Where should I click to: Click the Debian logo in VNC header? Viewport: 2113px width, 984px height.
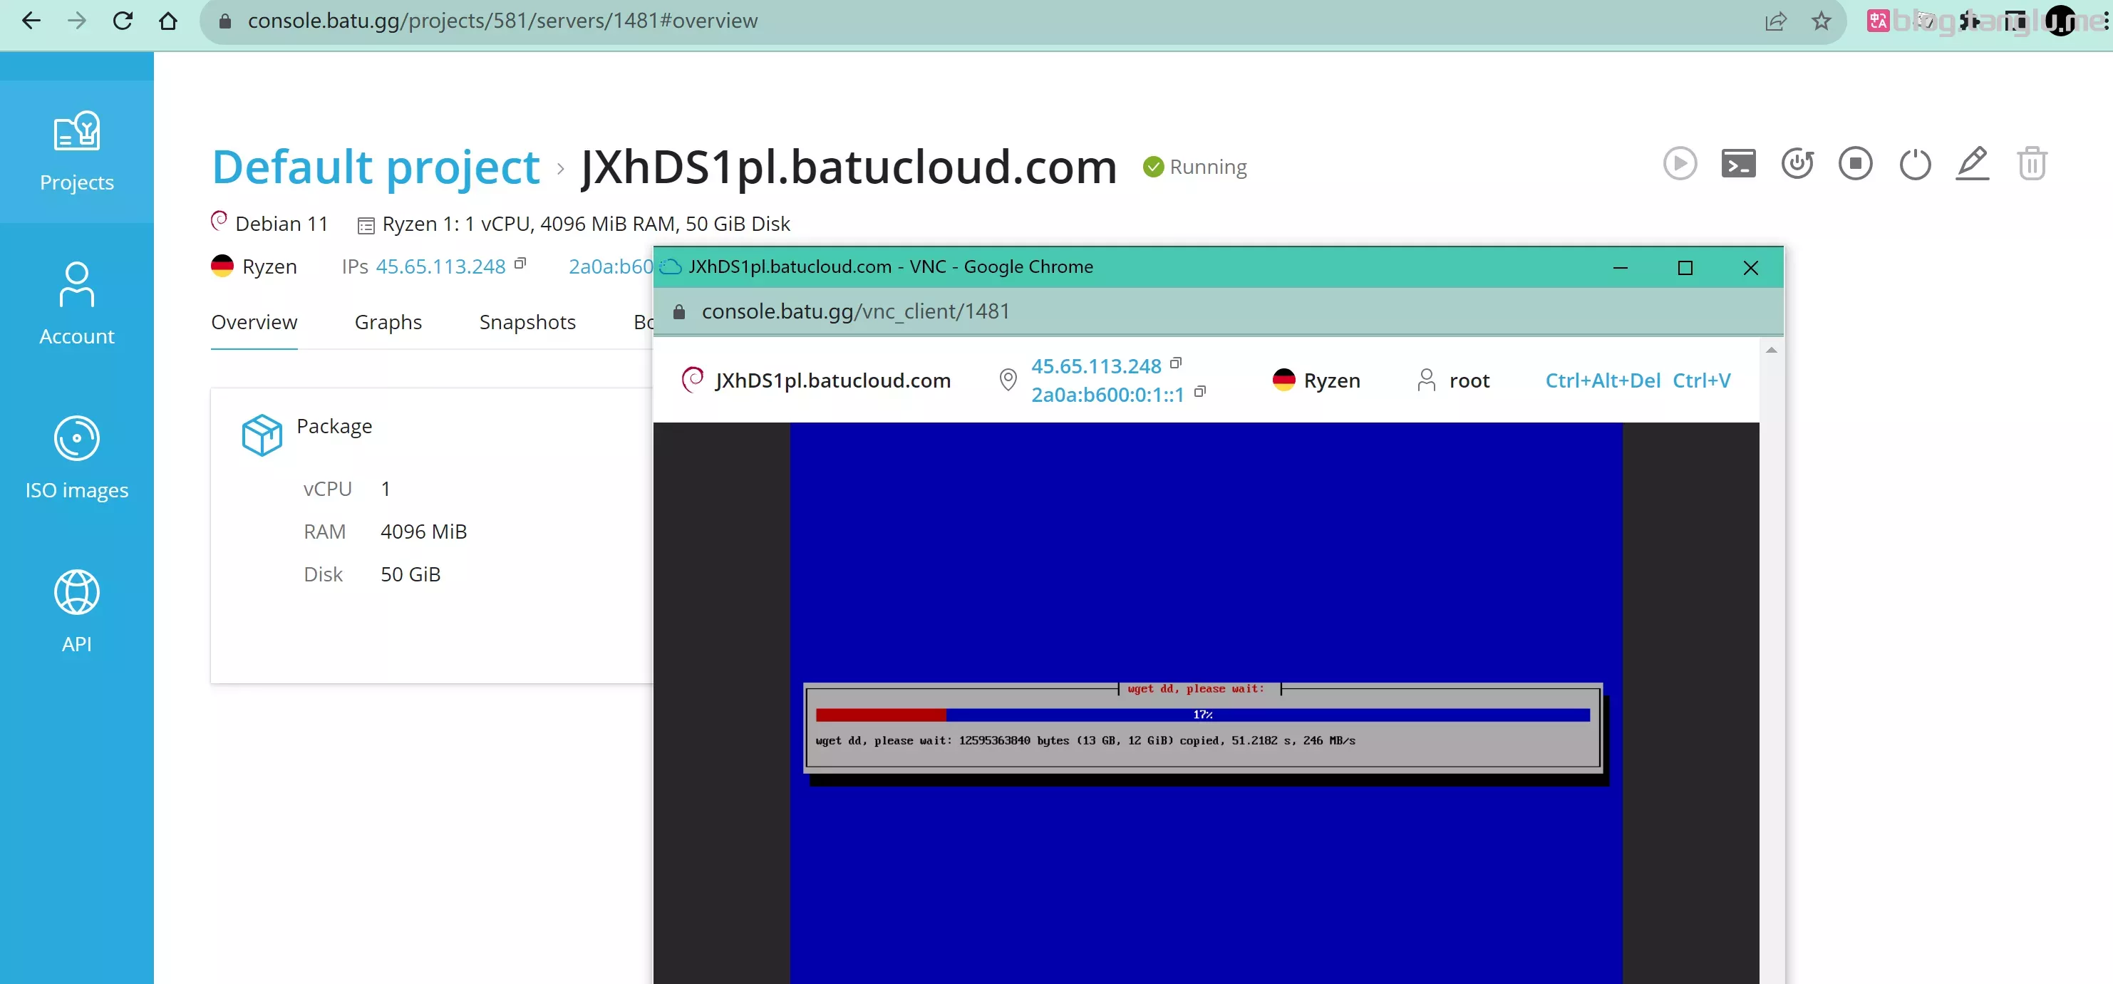click(x=692, y=380)
